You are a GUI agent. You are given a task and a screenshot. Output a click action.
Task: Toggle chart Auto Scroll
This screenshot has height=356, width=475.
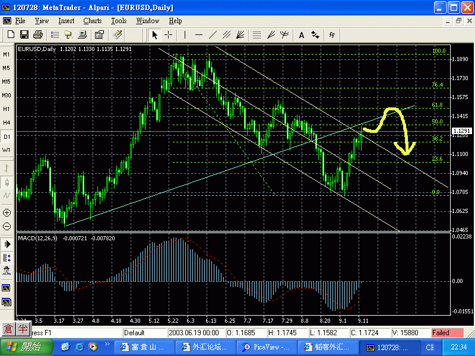(7, 244)
